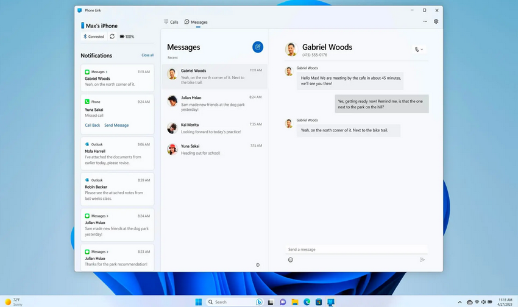Click the send message arrow icon
The height and width of the screenshot is (307, 518).
coord(422,259)
